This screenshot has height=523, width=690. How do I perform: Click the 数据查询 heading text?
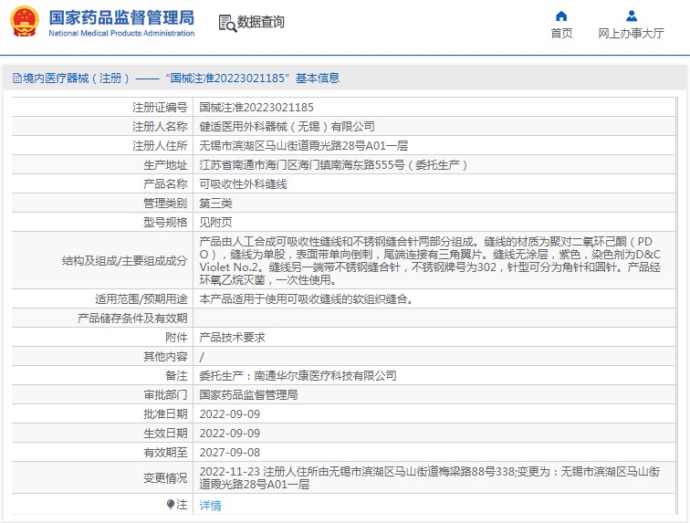point(261,22)
